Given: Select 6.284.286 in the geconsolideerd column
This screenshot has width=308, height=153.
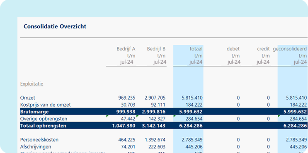Looking at the screenshot, I should [295, 126].
